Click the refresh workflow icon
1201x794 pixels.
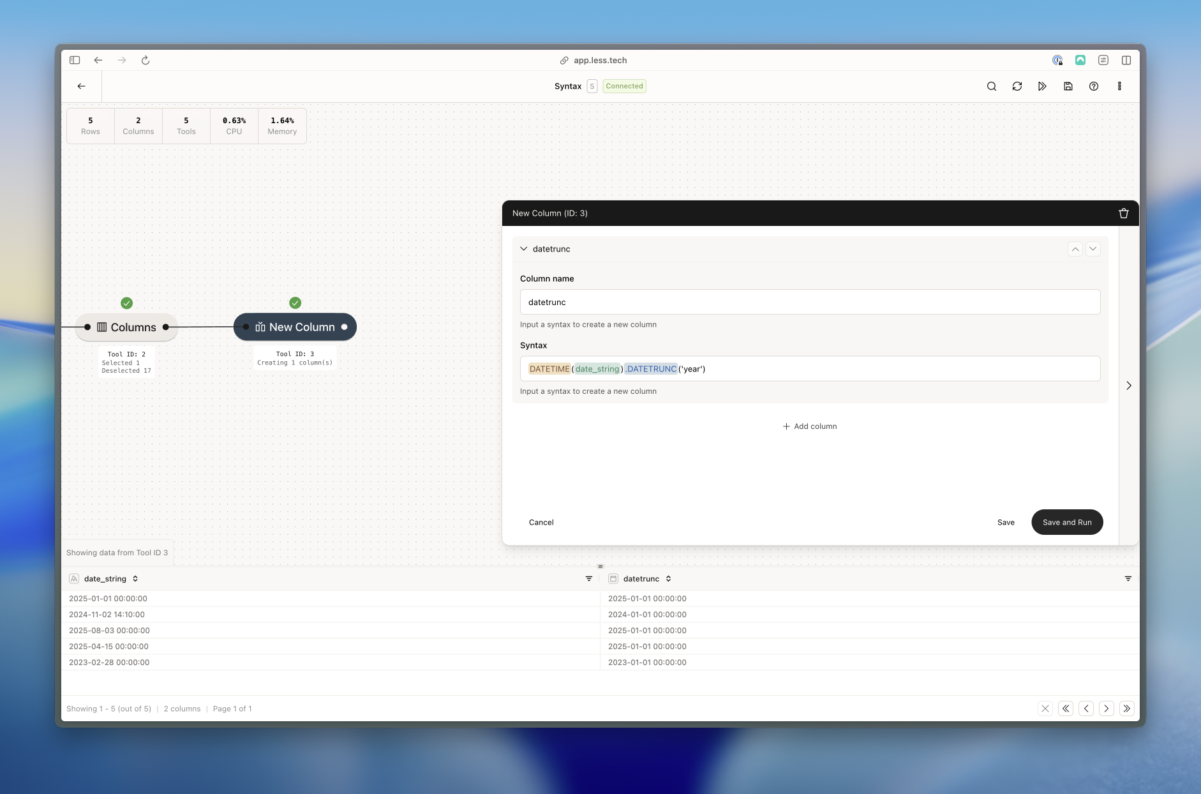pyautogui.click(x=1017, y=86)
